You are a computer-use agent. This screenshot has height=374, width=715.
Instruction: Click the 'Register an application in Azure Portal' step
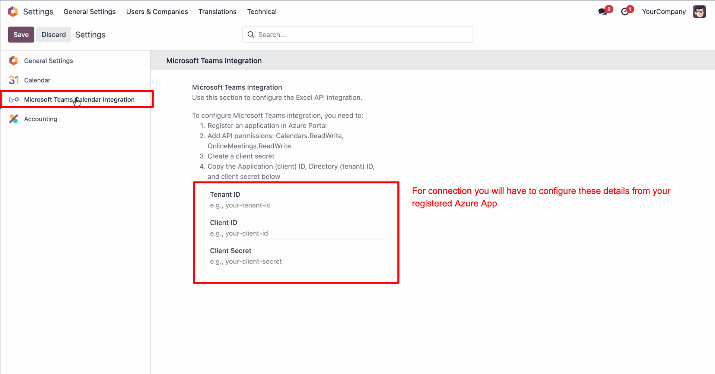coord(267,126)
